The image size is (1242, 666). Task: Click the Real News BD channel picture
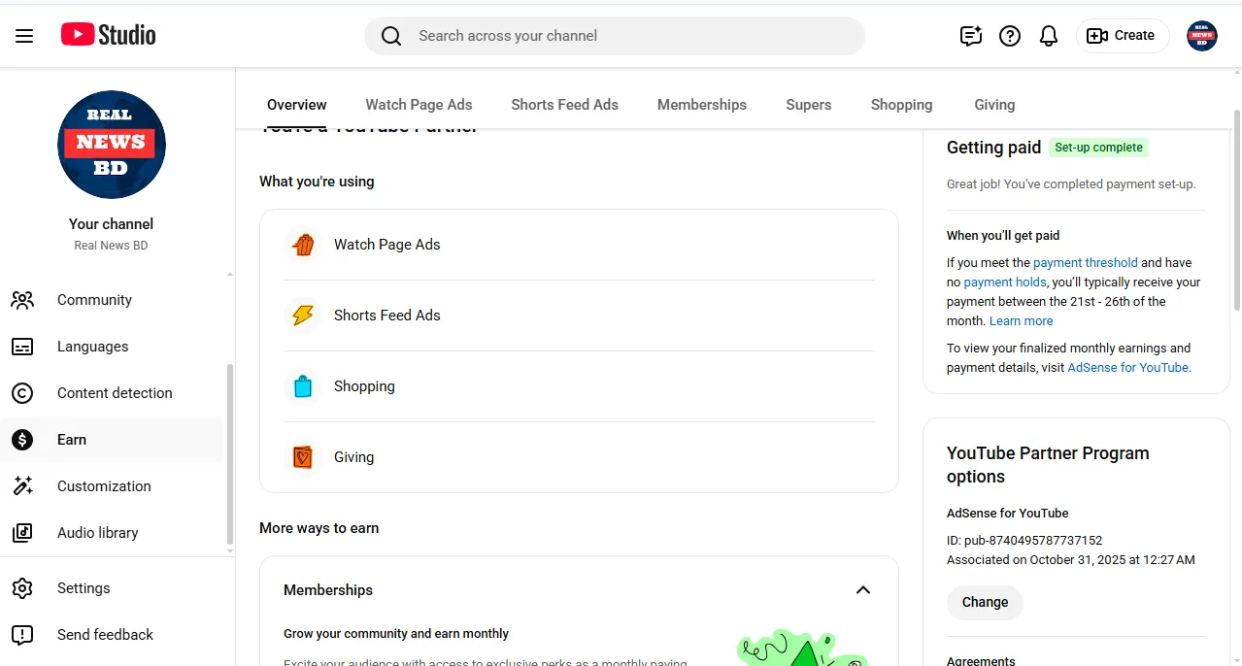(112, 145)
